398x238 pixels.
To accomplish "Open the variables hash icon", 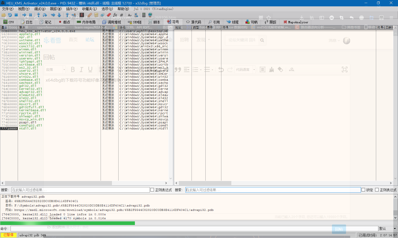I will tap(122, 15).
